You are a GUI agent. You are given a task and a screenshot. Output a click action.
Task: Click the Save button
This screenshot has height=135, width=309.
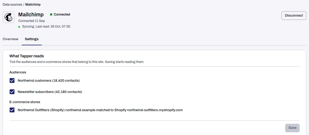292,128
